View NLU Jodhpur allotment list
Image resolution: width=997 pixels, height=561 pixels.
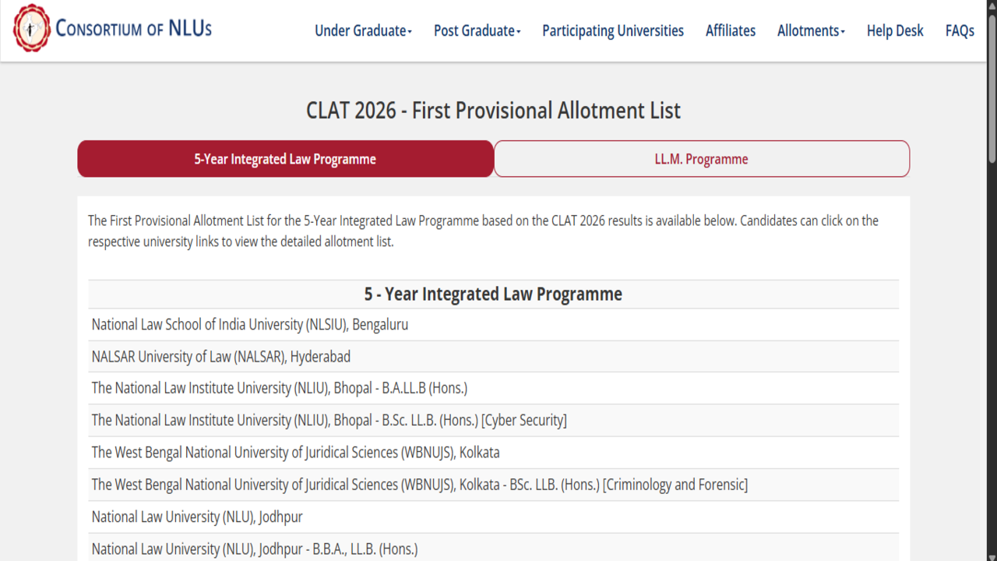[197, 517]
